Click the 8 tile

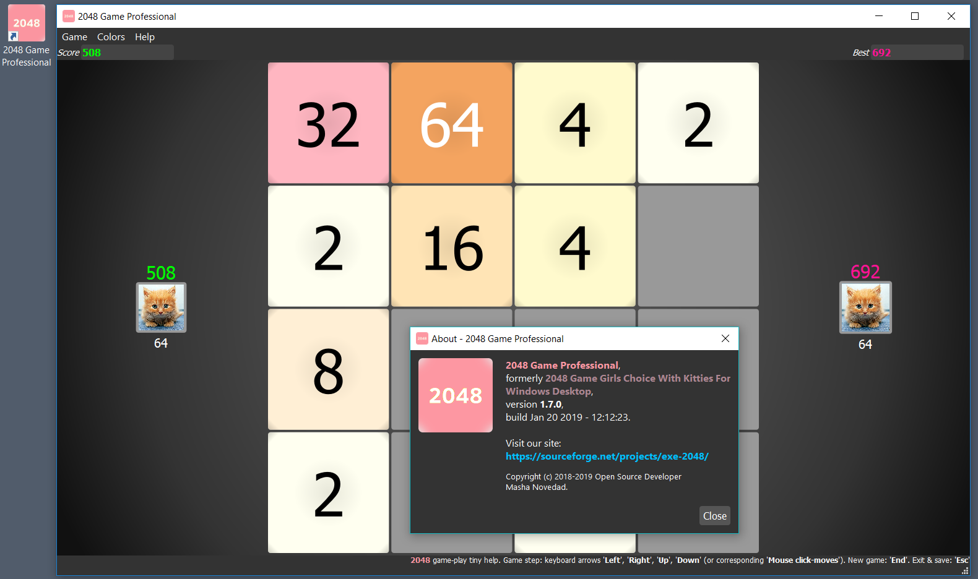point(329,369)
